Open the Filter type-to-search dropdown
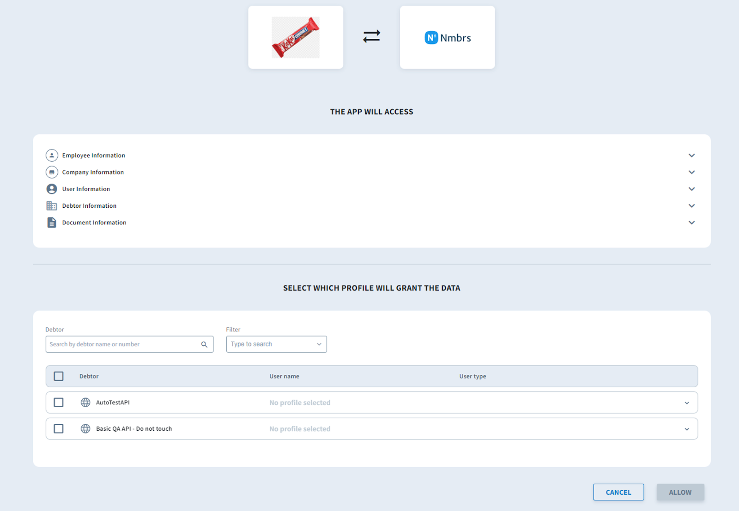Viewport: 739px width, 511px height. 276,344
